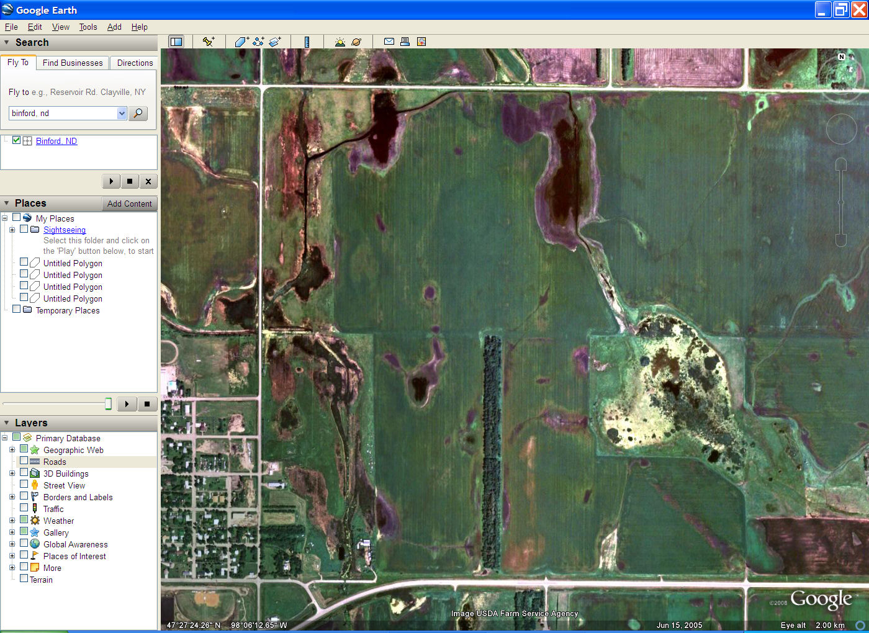The width and height of the screenshot is (869, 633).
Task: Expand the More layer node
Action: [x=12, y=568]
